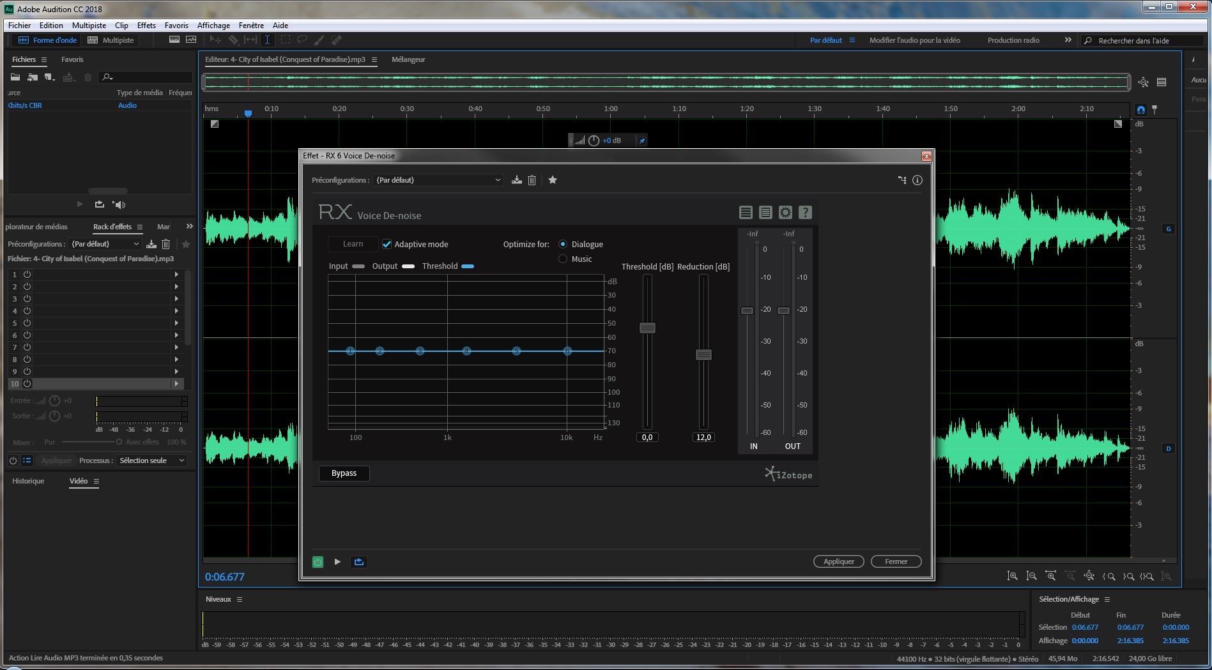Open RX history list icon
The height and width of the screenshot is (670, 1212).
point(765,212)
